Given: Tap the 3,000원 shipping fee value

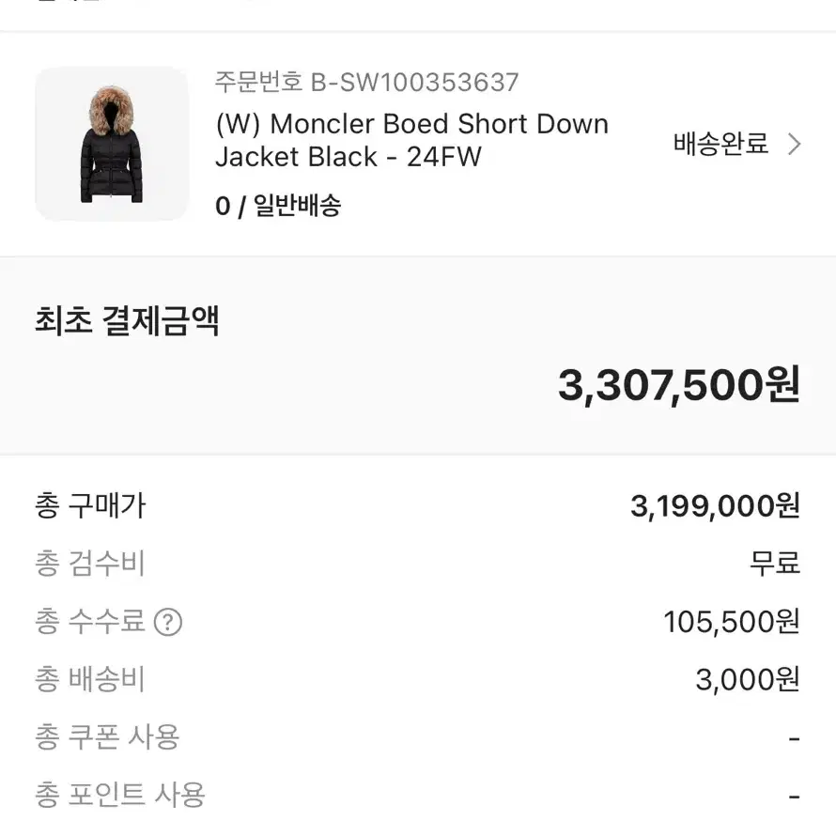Looking at the screenshot, I should [x=748, y=680].
